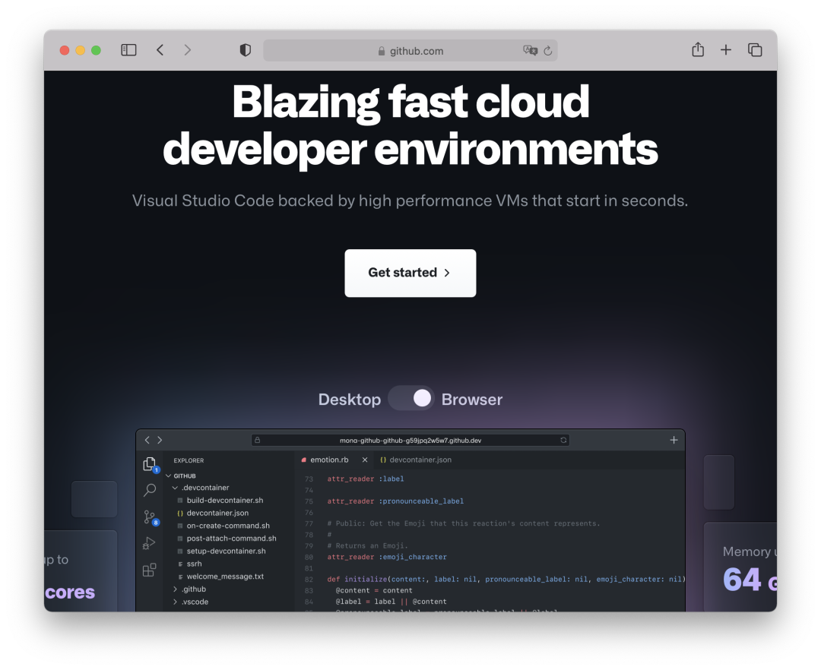The width and height of the screenshot is (821, 670).
Task: Open the Search activity icon
Action: 150,490
